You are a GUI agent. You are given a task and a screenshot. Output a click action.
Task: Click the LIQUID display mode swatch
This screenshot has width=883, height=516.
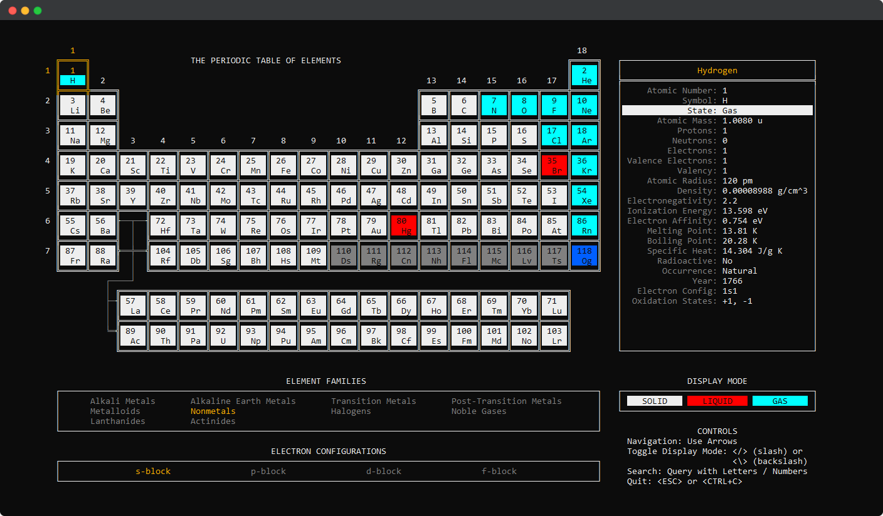(x=717, y=401)
